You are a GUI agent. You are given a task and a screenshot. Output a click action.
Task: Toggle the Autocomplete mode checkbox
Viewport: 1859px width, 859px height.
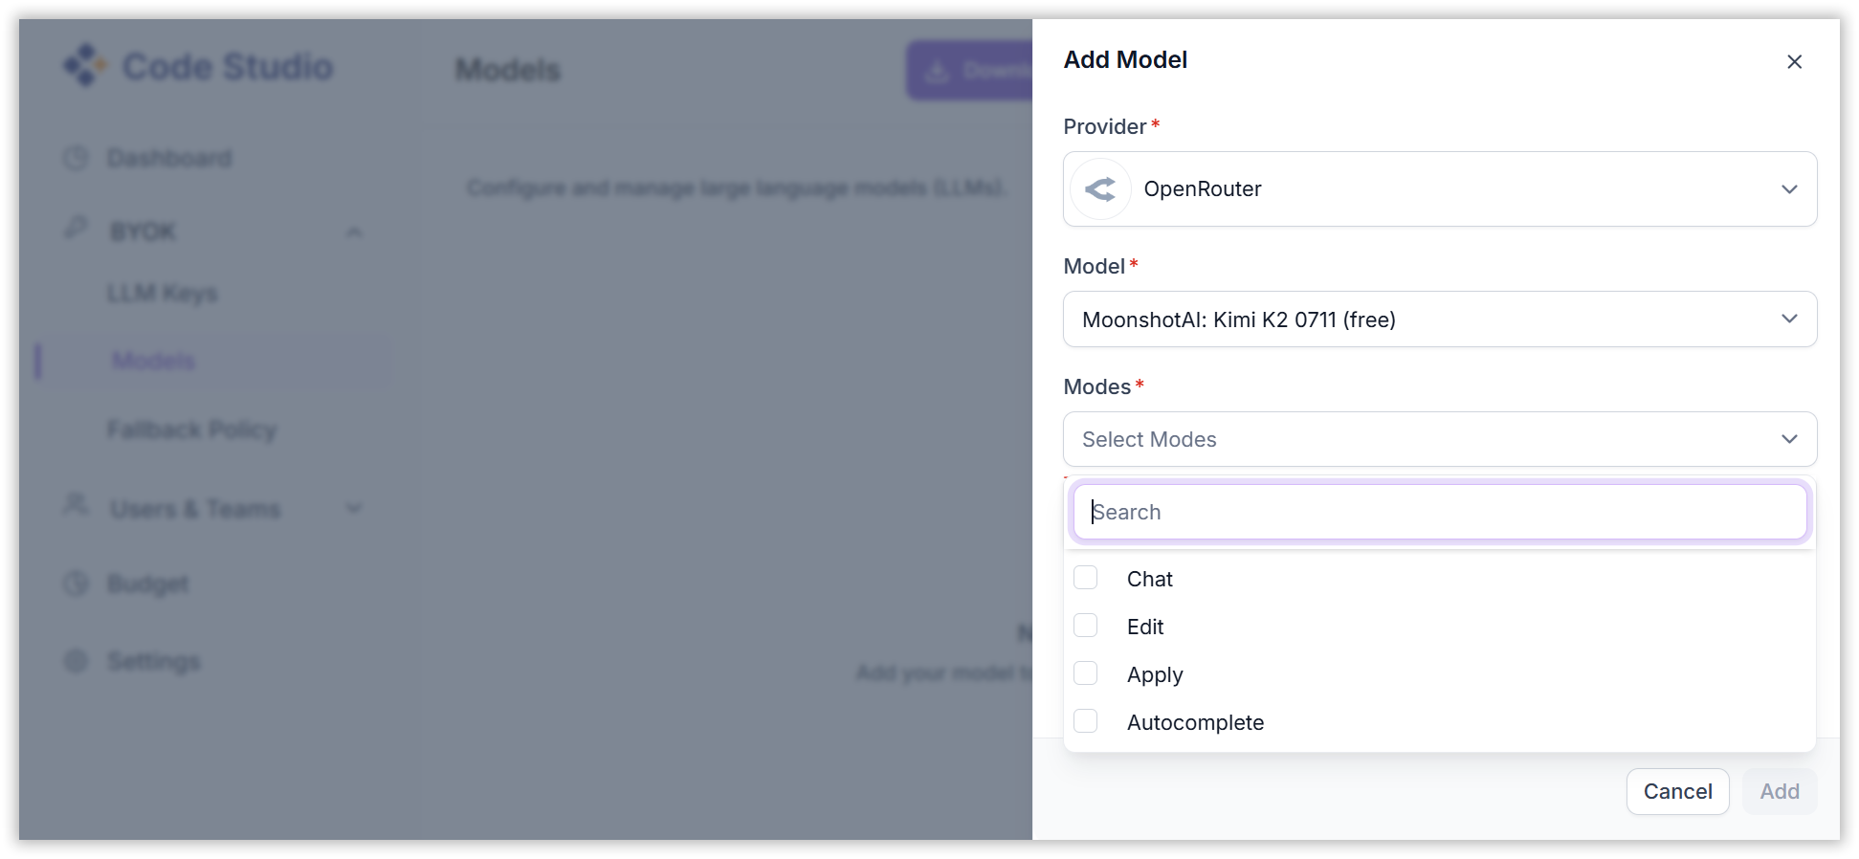pos(1085,721)
